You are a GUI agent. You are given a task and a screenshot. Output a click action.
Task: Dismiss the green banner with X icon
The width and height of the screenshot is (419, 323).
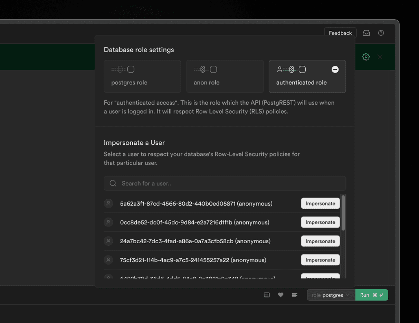(x=380, y=57)
